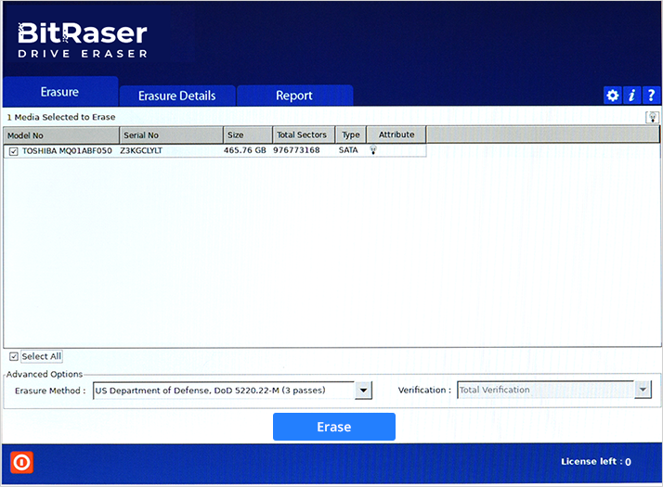Open help with the question mark icon
This screenshot has height=487, width=663.
[651, 95]
